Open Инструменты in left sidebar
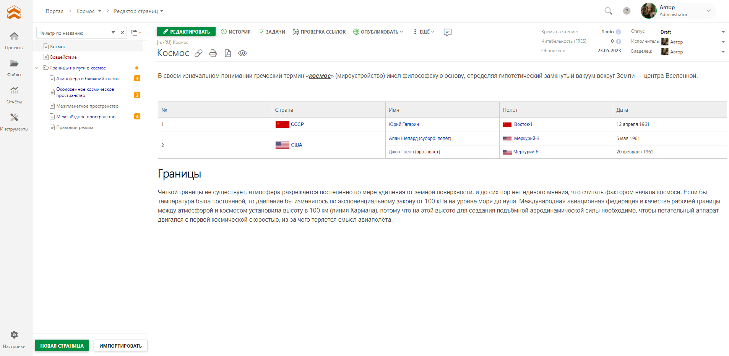 (14, 122)
